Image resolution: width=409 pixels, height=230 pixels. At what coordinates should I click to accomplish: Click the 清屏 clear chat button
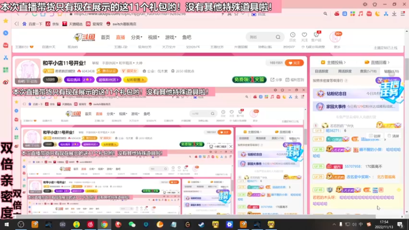pos(393,136)
